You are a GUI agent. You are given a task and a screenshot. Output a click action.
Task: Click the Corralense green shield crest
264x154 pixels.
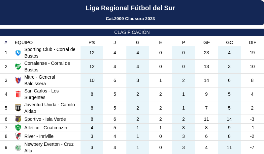pyautogui.click(x=18, y=66)
